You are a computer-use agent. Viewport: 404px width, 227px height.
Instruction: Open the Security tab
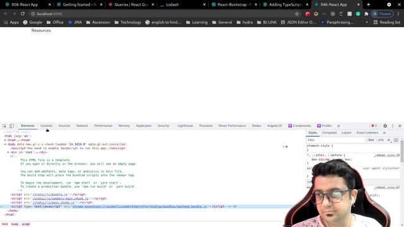point(163,126)
